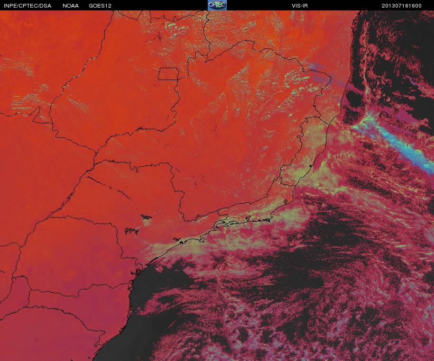434x361 pixels.
Task: Click the VIS-IR channel label
Action: point(299,6)
